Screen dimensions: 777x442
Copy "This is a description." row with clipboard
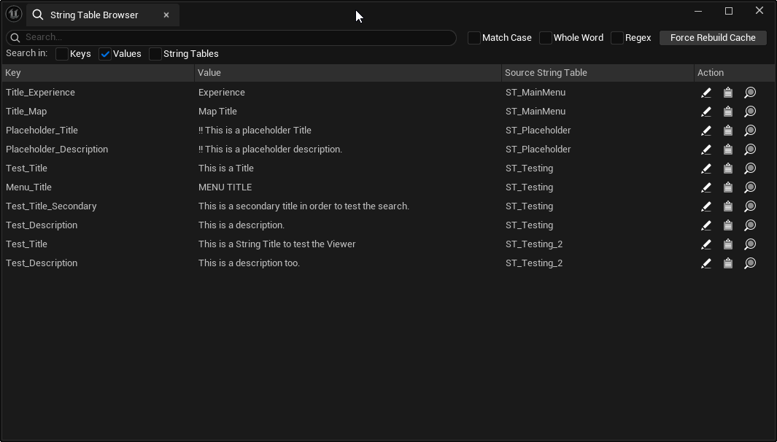click(x=728, y=225)
